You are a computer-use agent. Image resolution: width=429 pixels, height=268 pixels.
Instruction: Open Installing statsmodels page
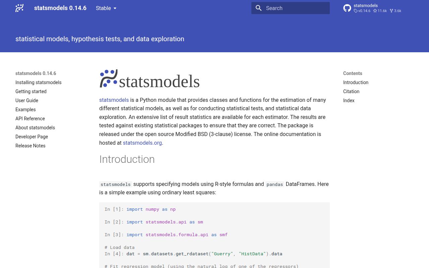tap(39, 82)
